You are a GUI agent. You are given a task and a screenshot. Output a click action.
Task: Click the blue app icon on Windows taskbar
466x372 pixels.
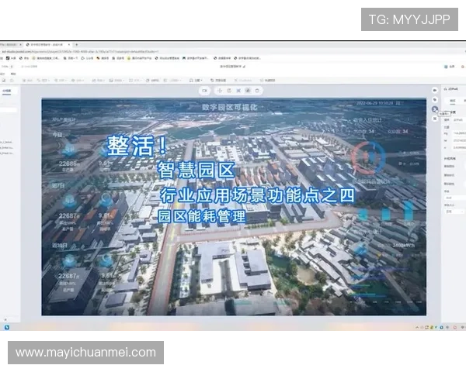pyautogui.click(x=6, y=327)
